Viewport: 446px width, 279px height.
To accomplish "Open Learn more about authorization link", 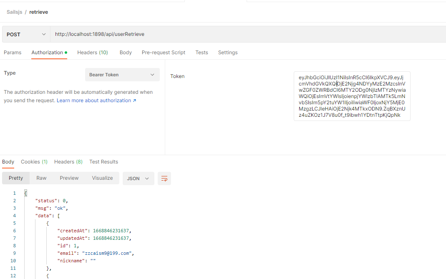I will click(96, 101).
